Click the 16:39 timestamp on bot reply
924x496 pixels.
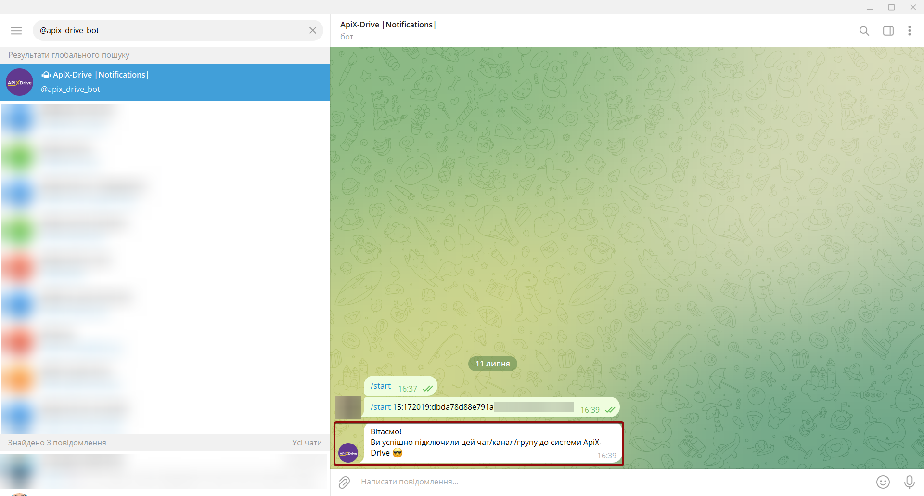[x=607, y=456]
